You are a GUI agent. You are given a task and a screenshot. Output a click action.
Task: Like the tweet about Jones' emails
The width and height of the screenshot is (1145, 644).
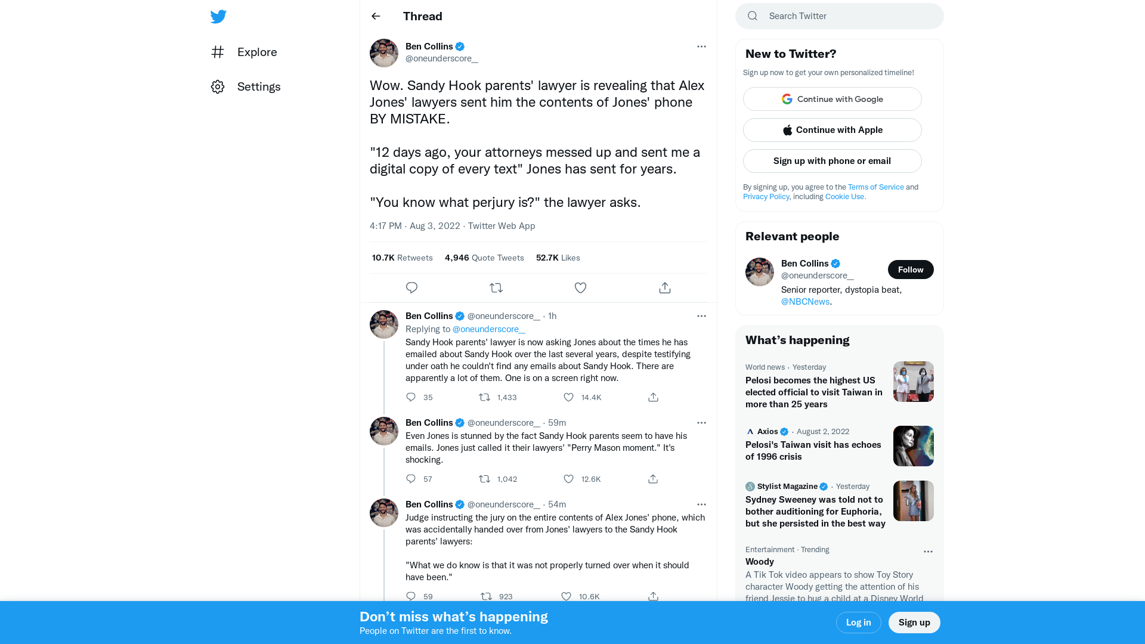pyautogui.click(x=568, y=397)
